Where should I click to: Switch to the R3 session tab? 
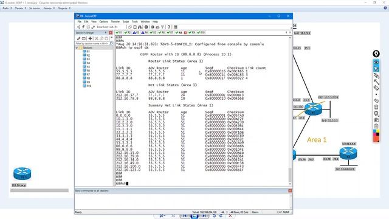point(136,32)
